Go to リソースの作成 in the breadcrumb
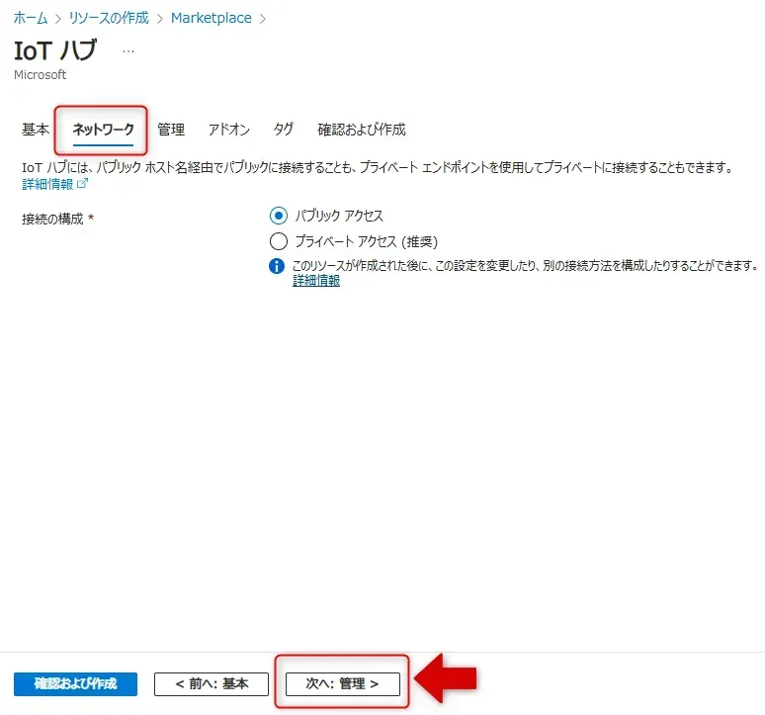This screenshot has width=765, height=715. (x=109, y=18)
